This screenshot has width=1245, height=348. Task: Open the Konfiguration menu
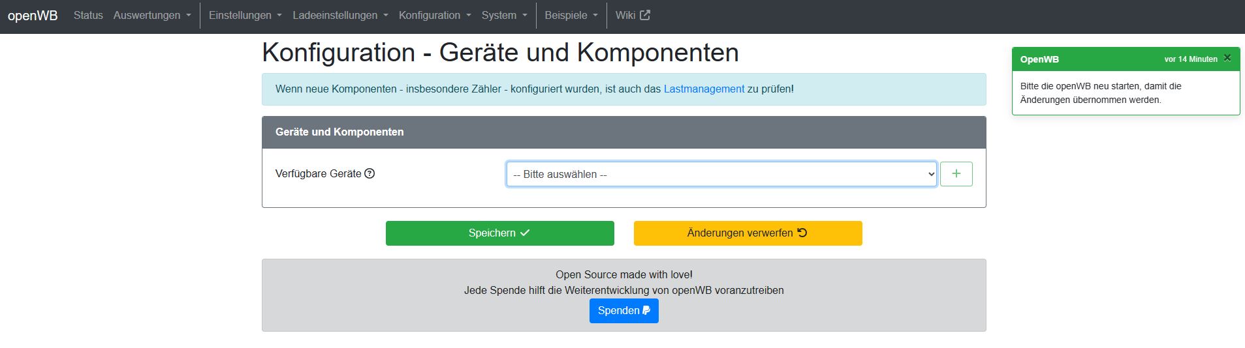pyautogui.click(x=434, y=15)
